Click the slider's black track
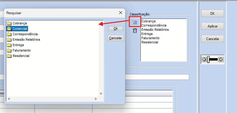The width and height of the screenshot is (237, 113). coord(213,60)
